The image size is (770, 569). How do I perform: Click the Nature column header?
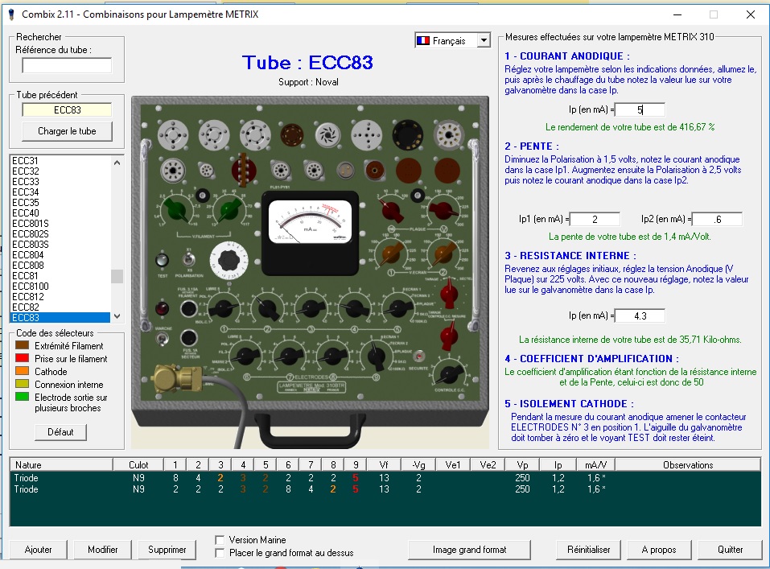click(61, 465)
